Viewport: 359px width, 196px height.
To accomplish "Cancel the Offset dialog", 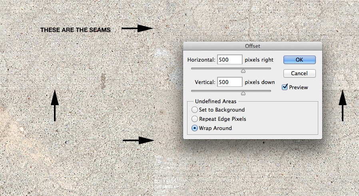I will pyautogui.click(x=299, y=73).
